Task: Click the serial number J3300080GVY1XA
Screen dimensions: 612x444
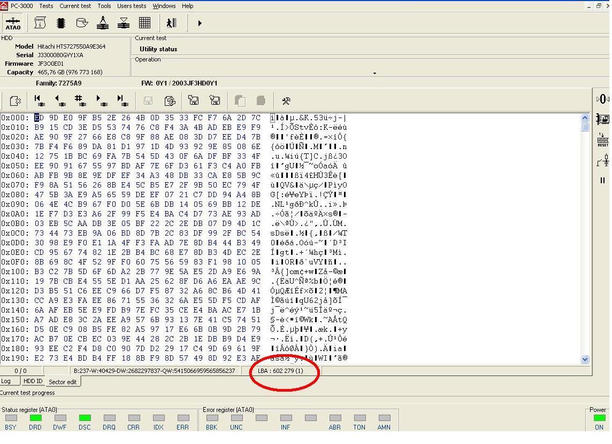Action: click(60, 55)
